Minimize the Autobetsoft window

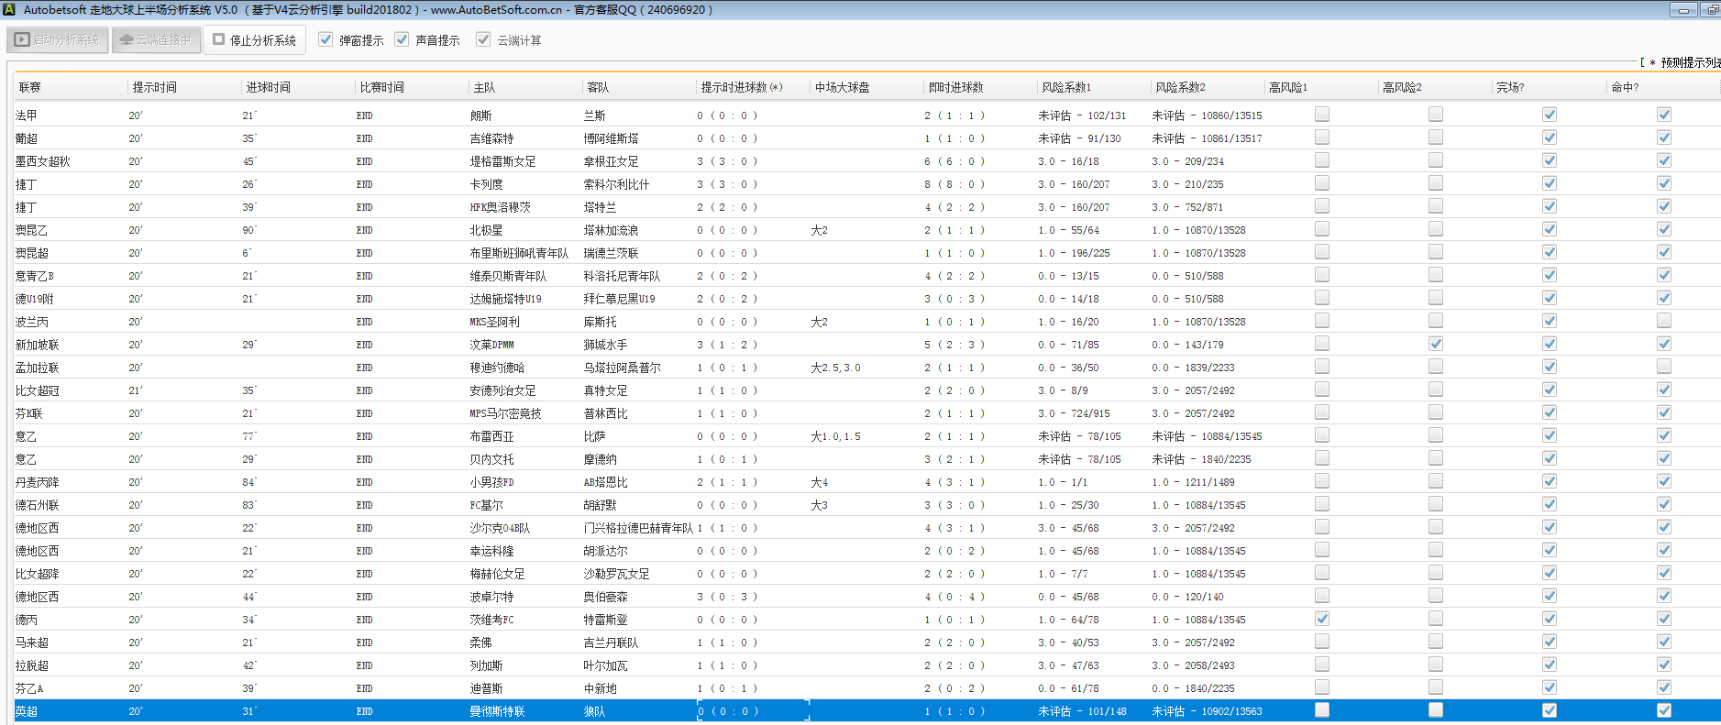pyautogui.click(x=1682, y=10)
